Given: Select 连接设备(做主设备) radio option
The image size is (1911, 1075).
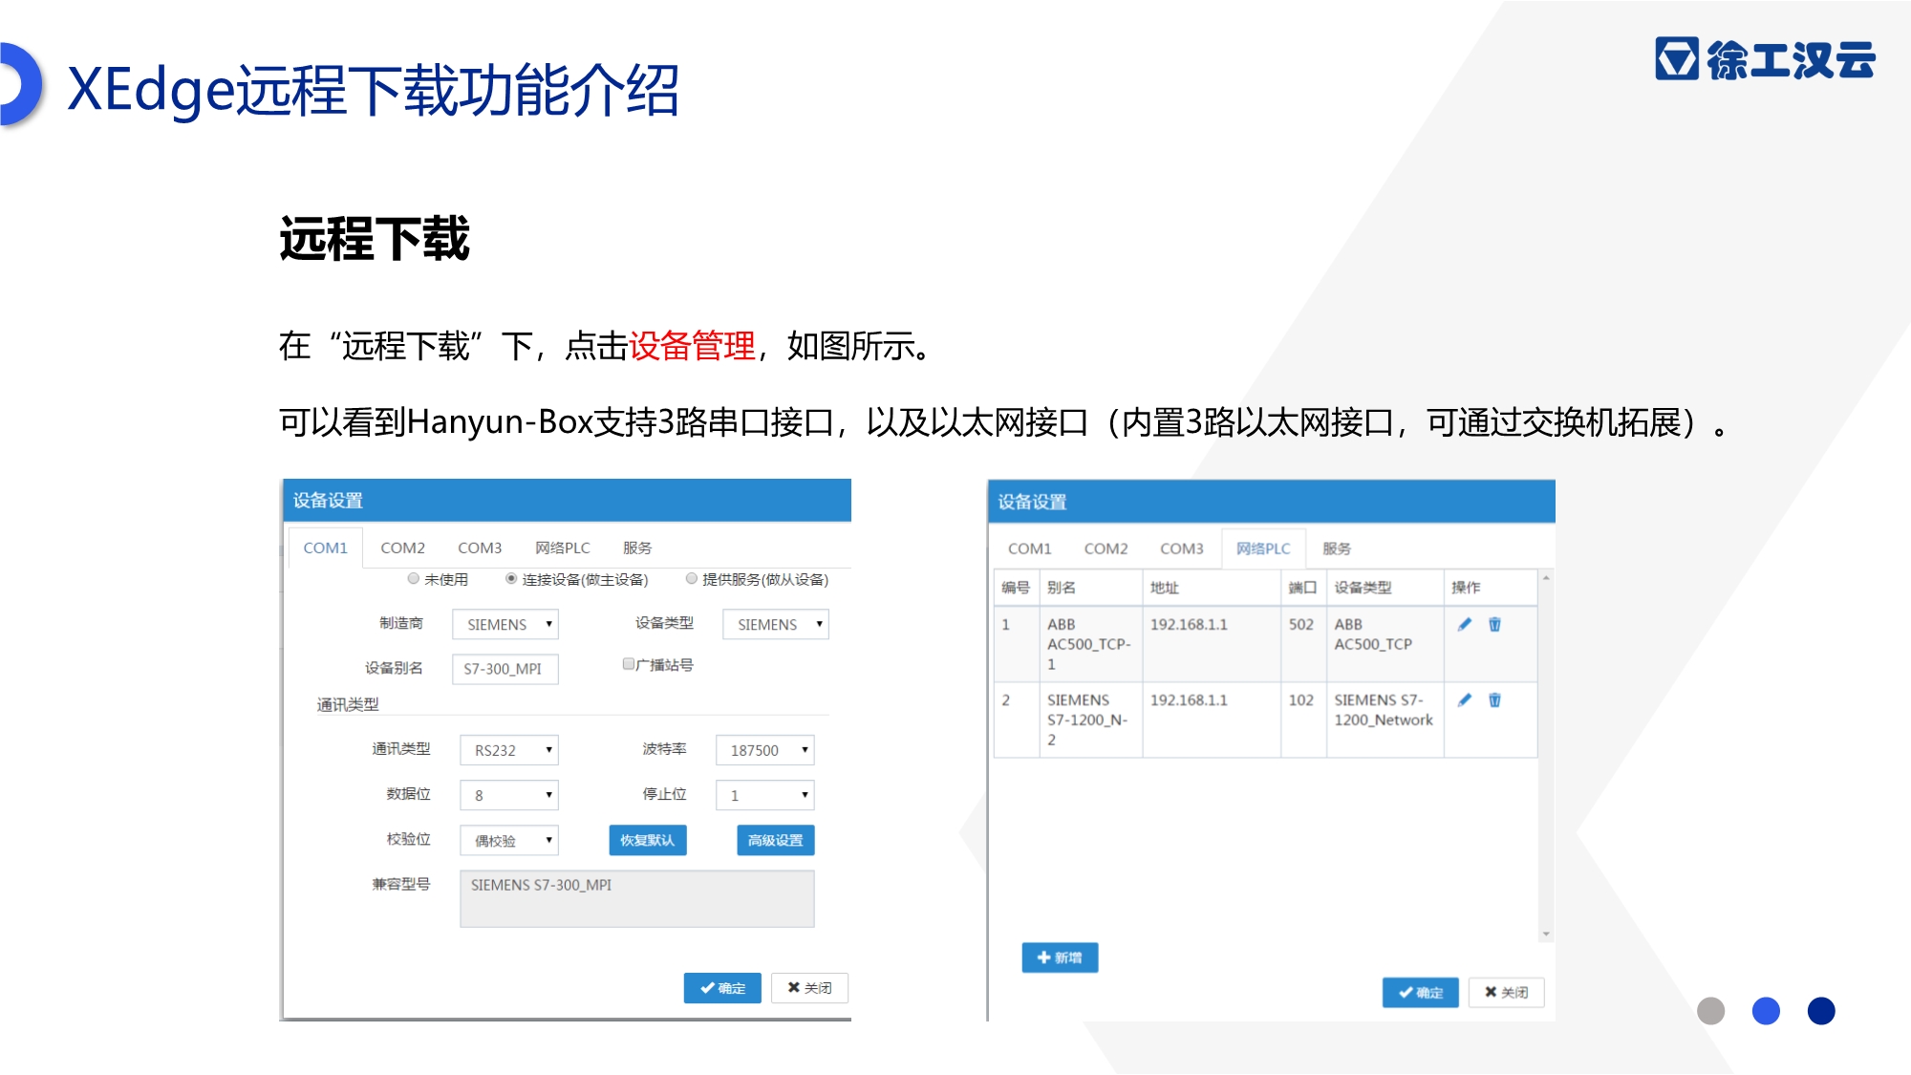Looking at the screenshot, I should tap(511, 578).
